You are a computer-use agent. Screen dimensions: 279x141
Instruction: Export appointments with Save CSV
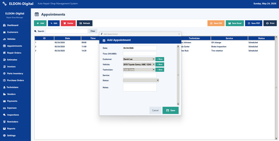point(216,23)
